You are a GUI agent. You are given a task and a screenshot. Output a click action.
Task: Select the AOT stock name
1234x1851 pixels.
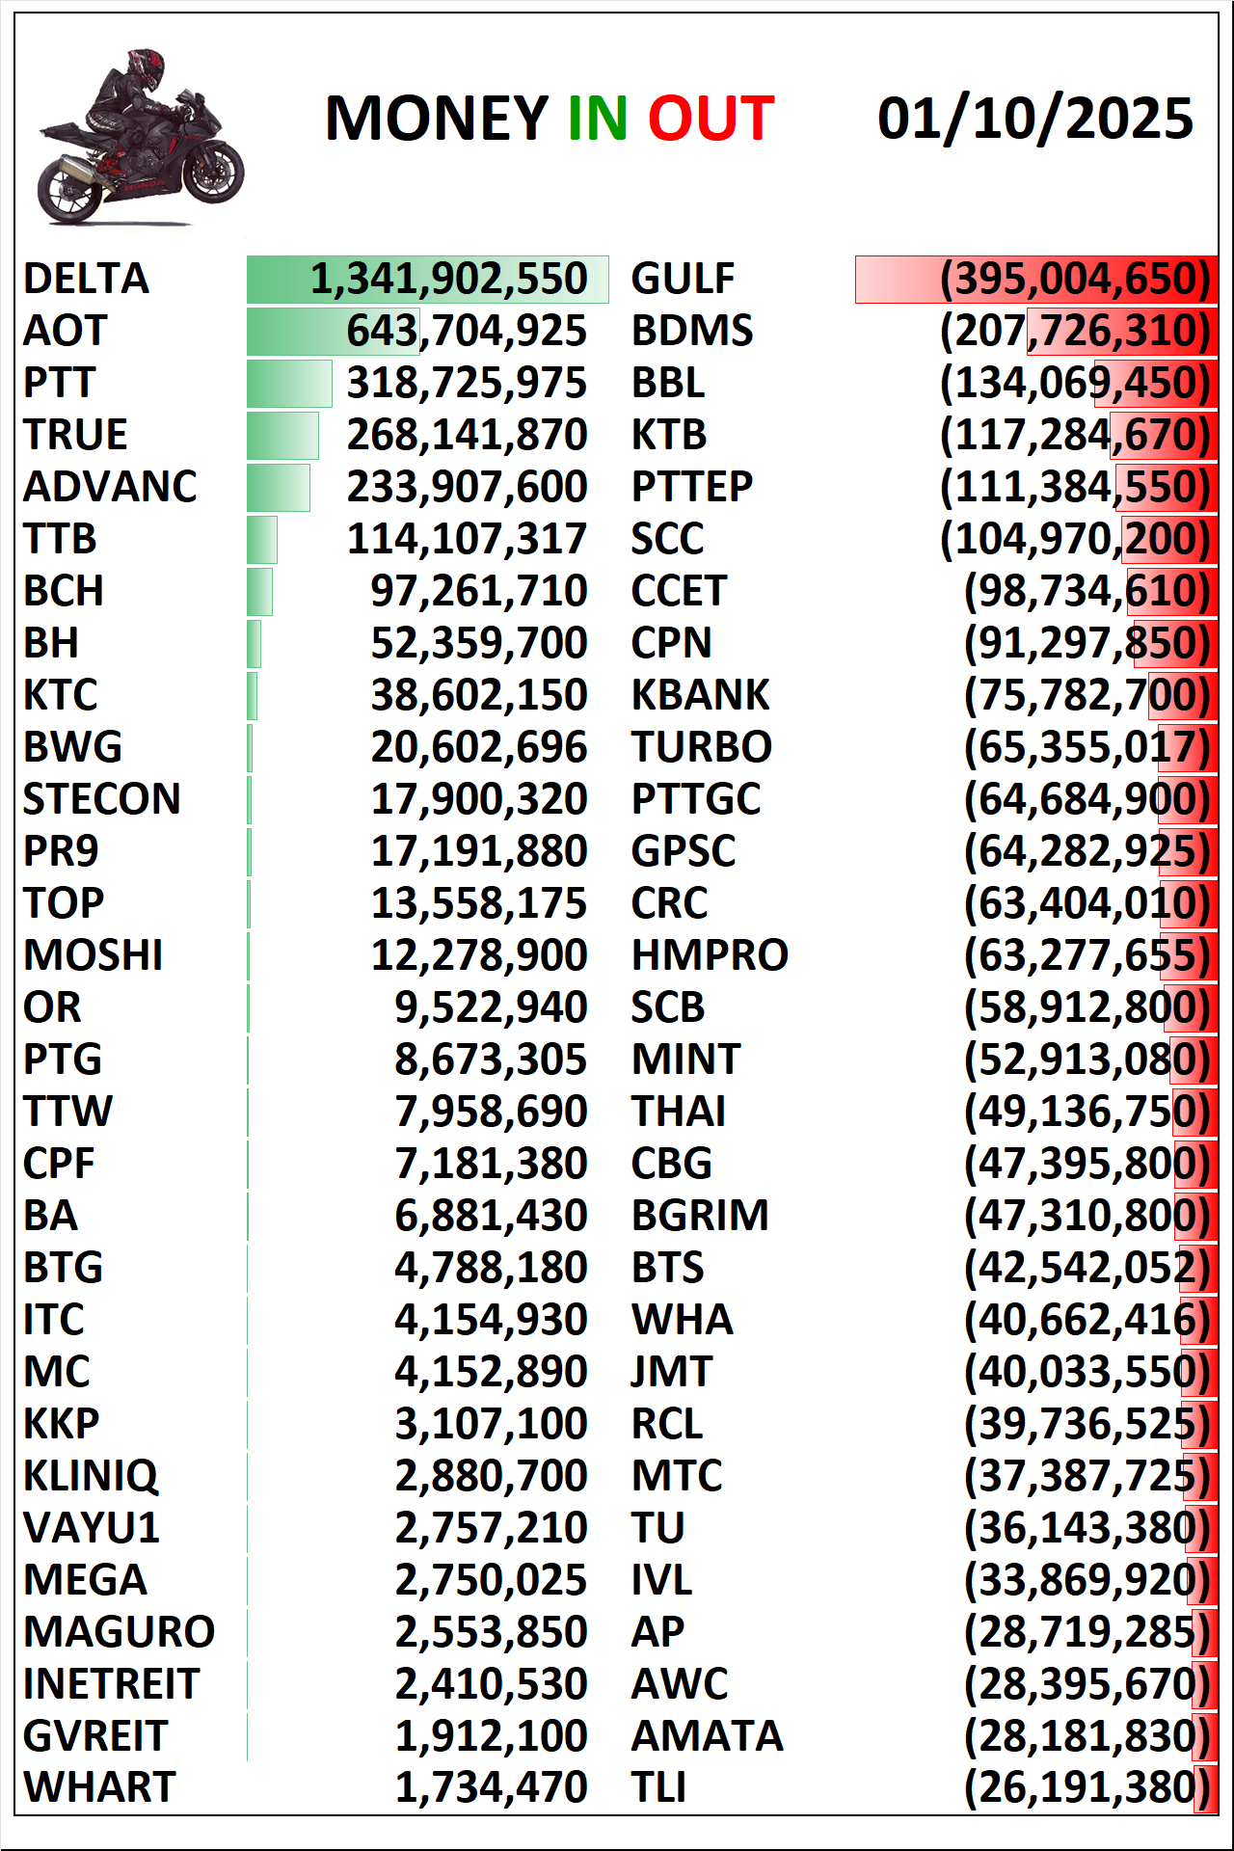(x=66, y=331)
